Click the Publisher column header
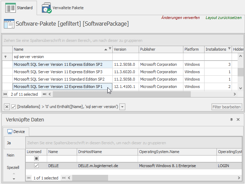Image resolution: width=245 pixels, height=184 pixels. pos(161,49)
